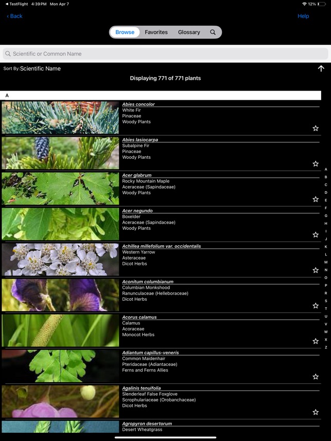331x441 pixels.
Task: Open the search tab magnifier icon
Action: coord(213,32)
